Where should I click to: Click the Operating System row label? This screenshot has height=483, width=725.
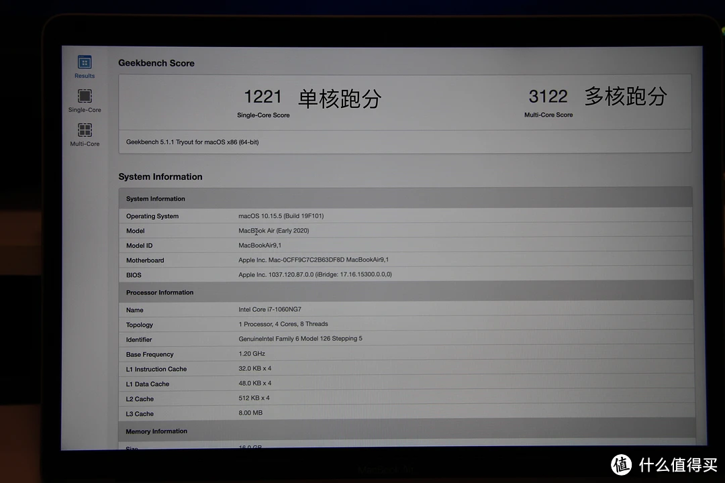coord(152,216)
